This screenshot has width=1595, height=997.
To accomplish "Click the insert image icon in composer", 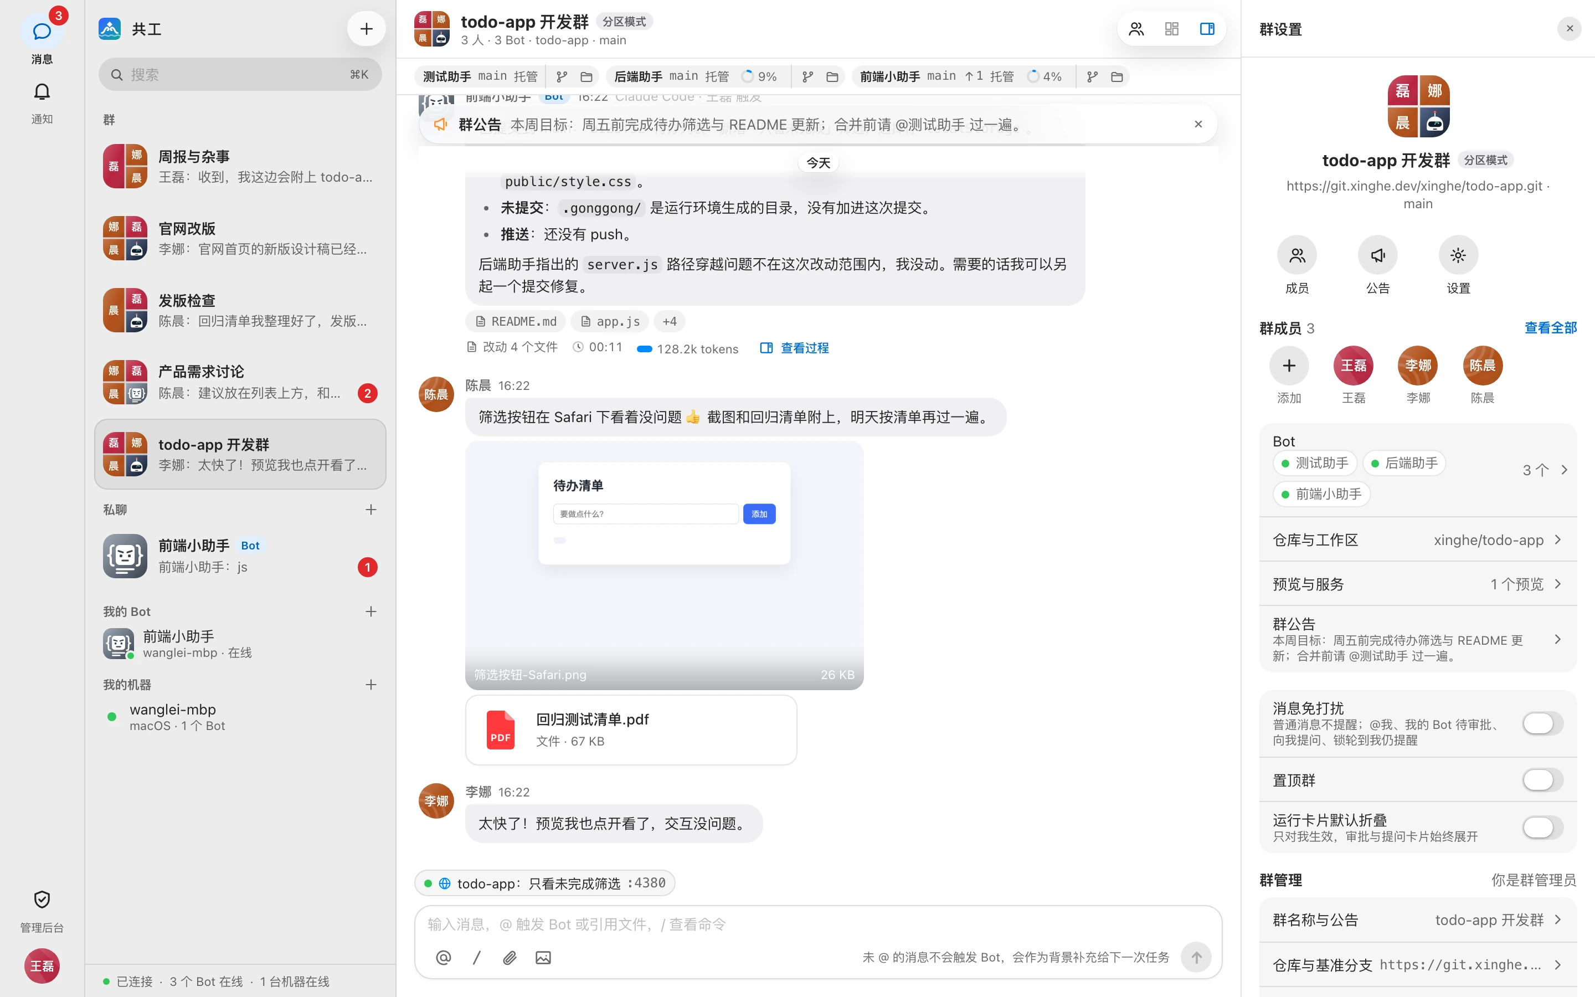I will pyautogui.click(x=543, y=958).
